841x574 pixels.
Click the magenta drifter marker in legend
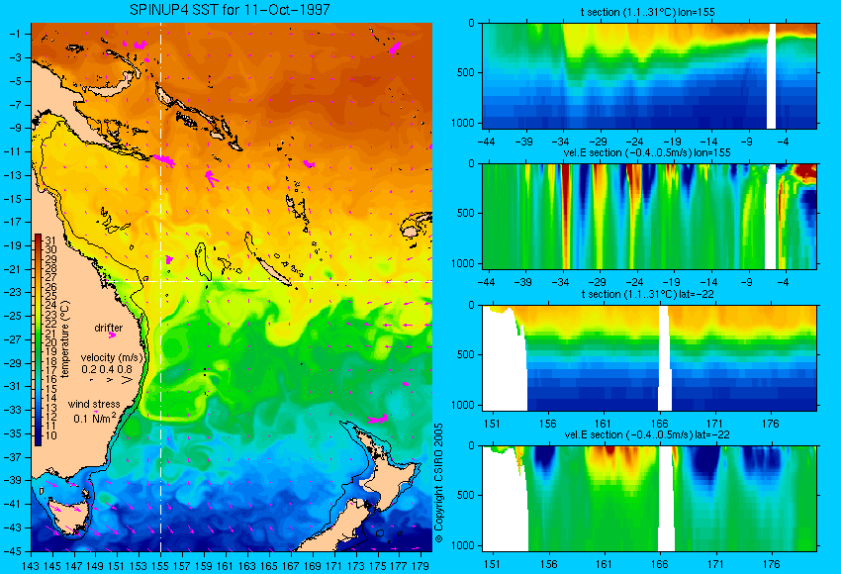(112, 335)
